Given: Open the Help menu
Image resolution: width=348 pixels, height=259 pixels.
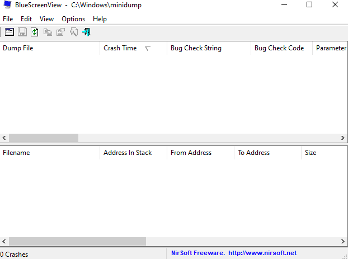Looking at the screenshot, I should 100,19.
